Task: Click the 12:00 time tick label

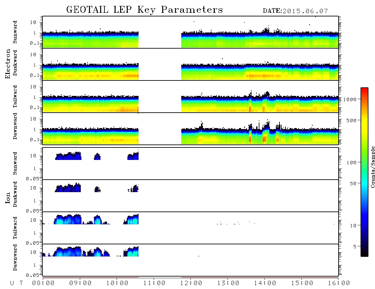Action: point(191,283)
